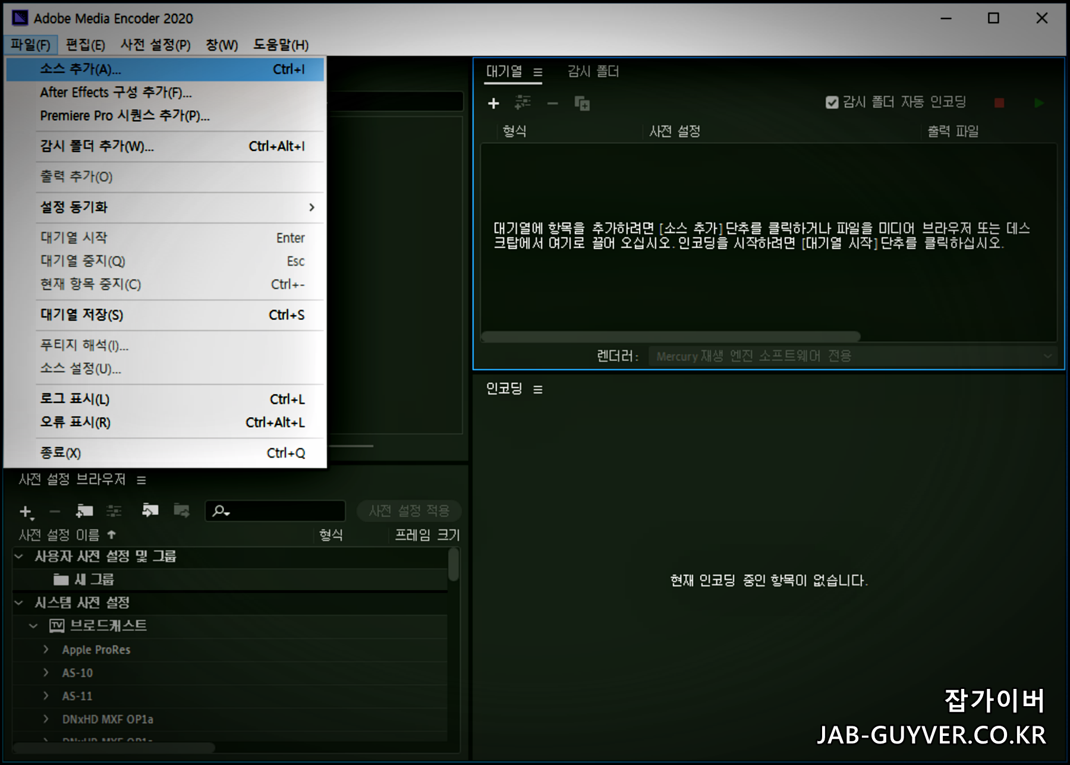
Task: Click the preset settings sliders icon in preset browser
Action: 114,511
